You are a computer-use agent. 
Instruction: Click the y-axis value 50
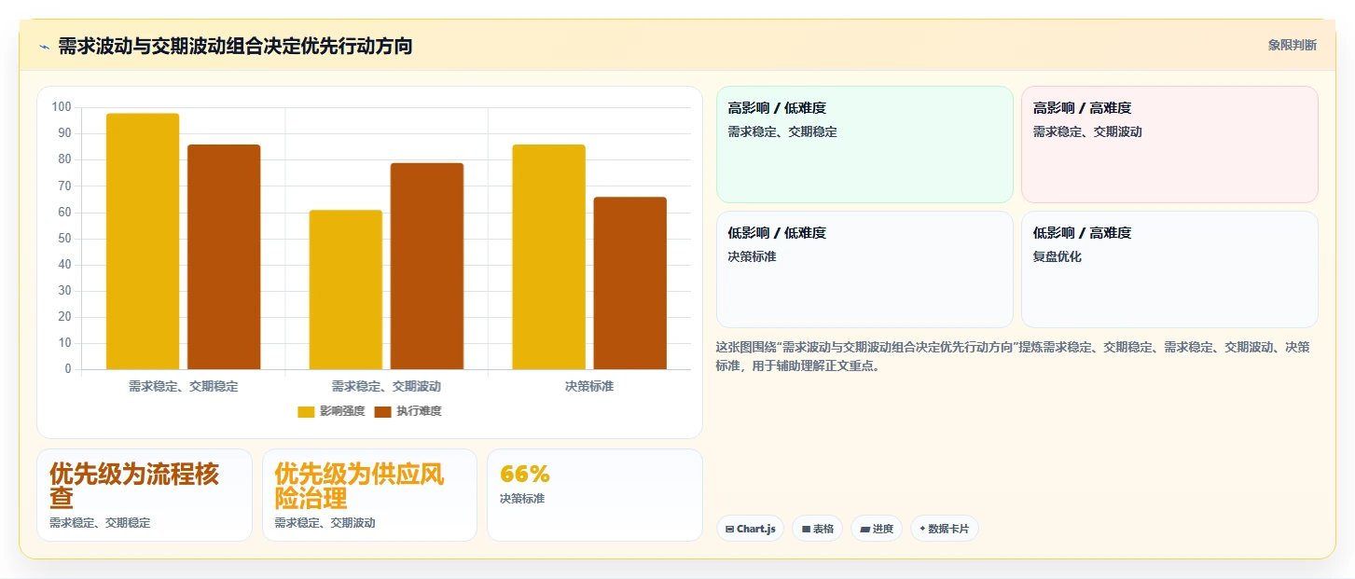click(x=64, y=239)
